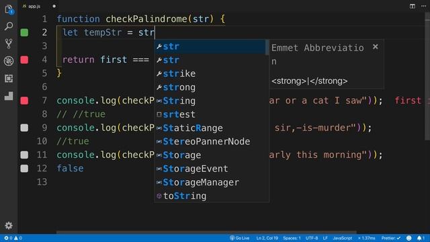Image resolution: width=430 pixels, height=242 pixels.
Task: Open the Explorer view in activity bar
Action: [9, 9]
